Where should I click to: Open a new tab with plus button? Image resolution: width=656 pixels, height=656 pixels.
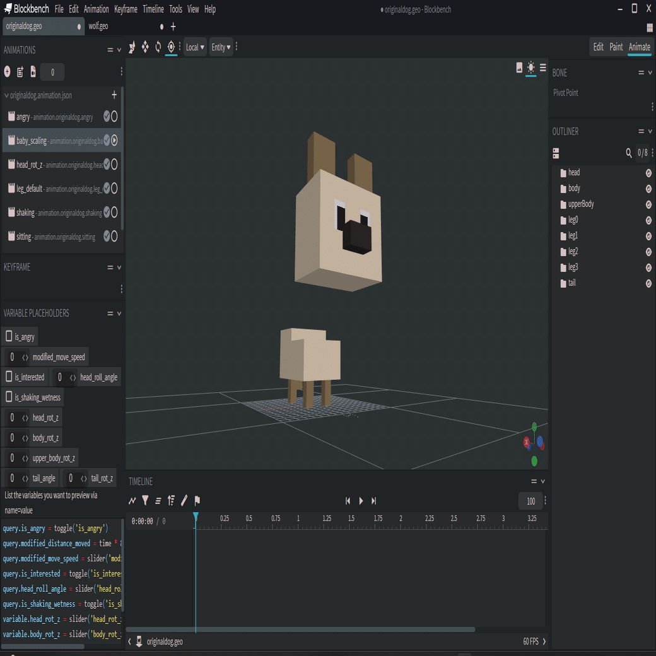173,26
